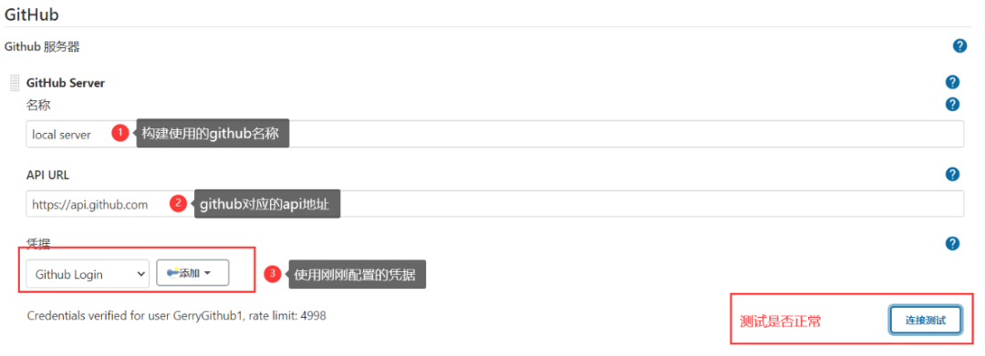Grab the GitHub Server drag handle
The height and width of the screenshot is (356, 985).
pos(16,82)
